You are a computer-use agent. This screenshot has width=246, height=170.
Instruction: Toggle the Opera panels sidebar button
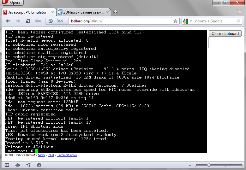7,165
